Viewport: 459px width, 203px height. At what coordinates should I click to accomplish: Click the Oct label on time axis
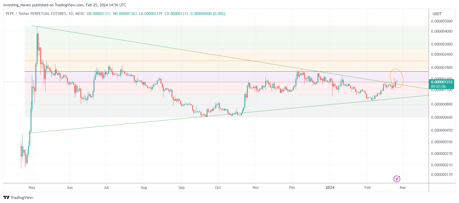pos(218,188)
